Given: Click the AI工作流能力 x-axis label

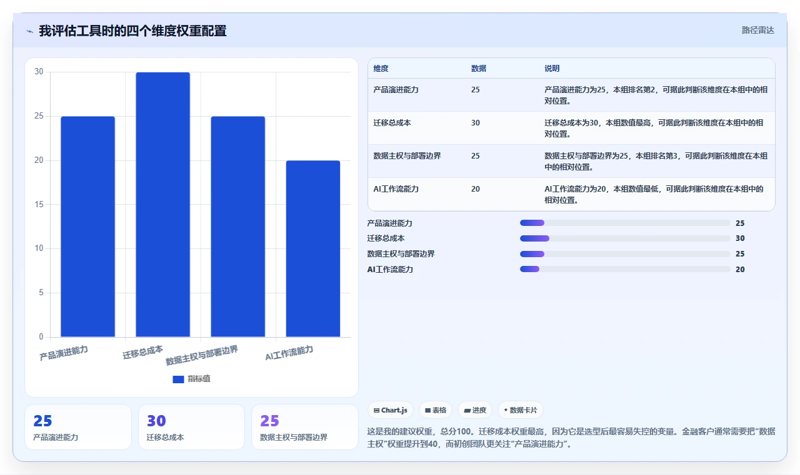Looking at the screenshot, I should (x=289, y=353).
